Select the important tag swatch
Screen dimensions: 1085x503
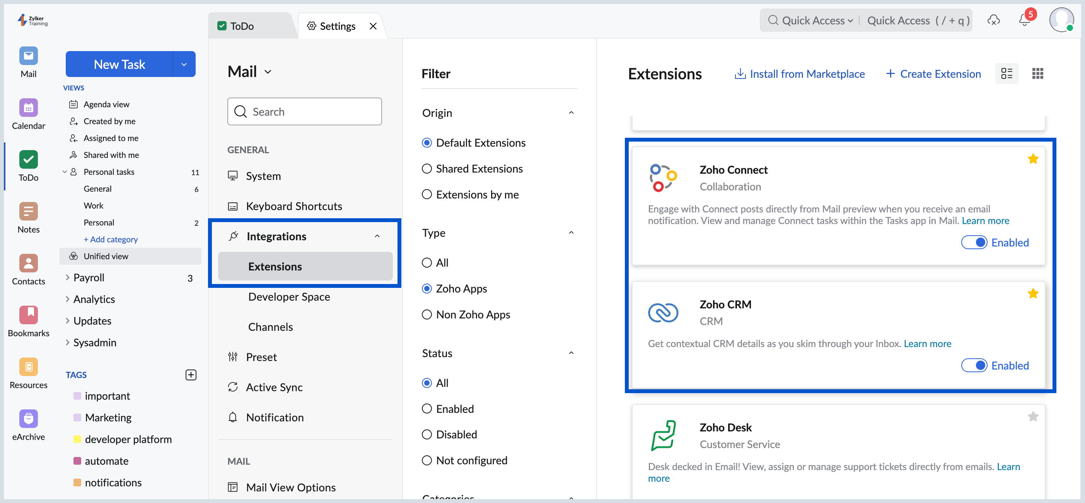[x=77, y=395]
